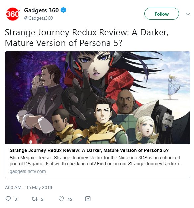Open the bold link card headline
The height and width of the screenshot is (208, 194).
coord(89,150)
